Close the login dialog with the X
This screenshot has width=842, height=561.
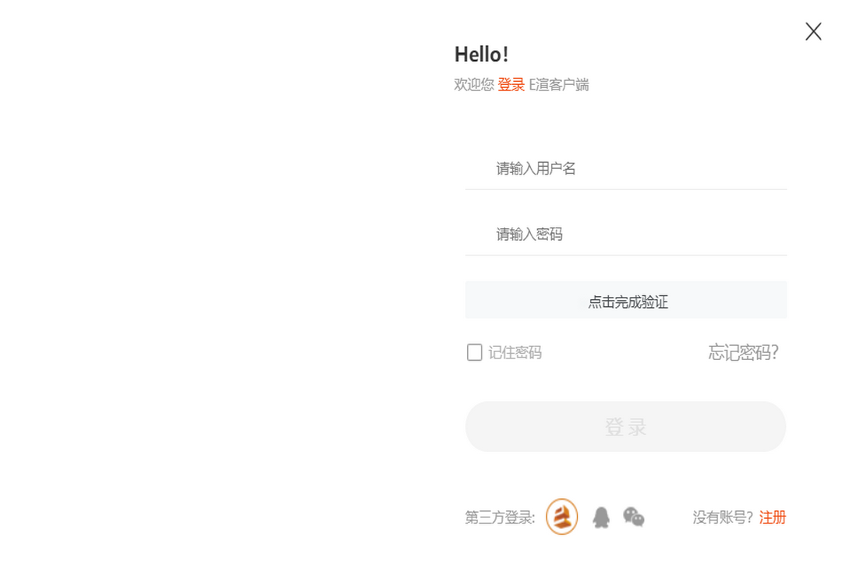point(813,31)
